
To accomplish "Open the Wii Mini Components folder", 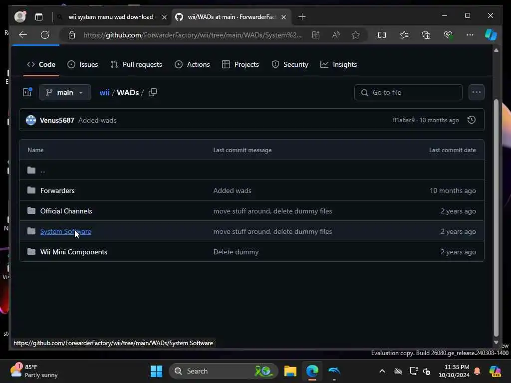I will (74, 252).
